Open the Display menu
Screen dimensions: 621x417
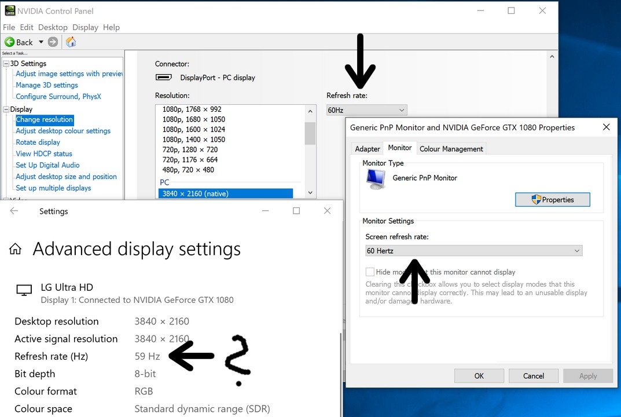pos(85,27)
